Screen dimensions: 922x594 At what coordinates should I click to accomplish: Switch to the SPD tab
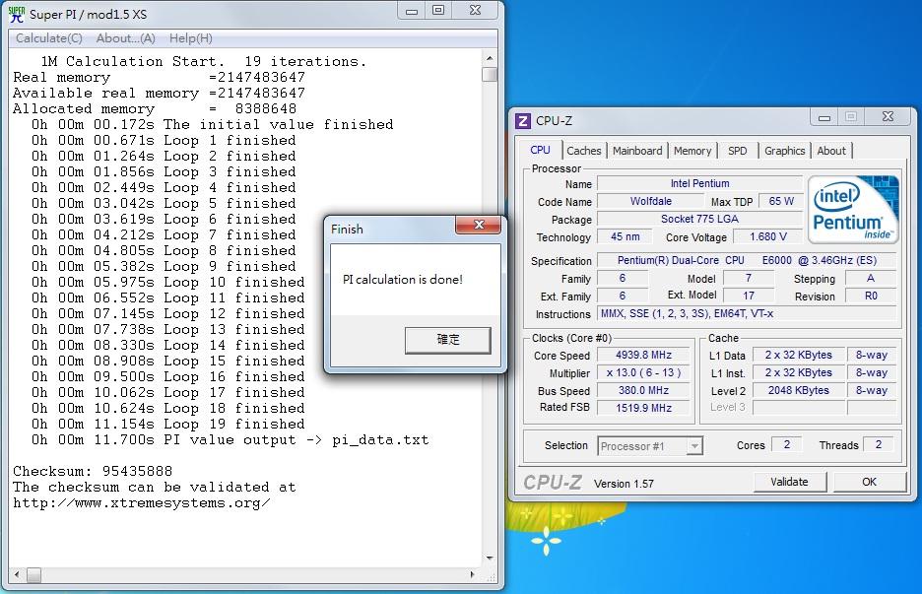738,151
